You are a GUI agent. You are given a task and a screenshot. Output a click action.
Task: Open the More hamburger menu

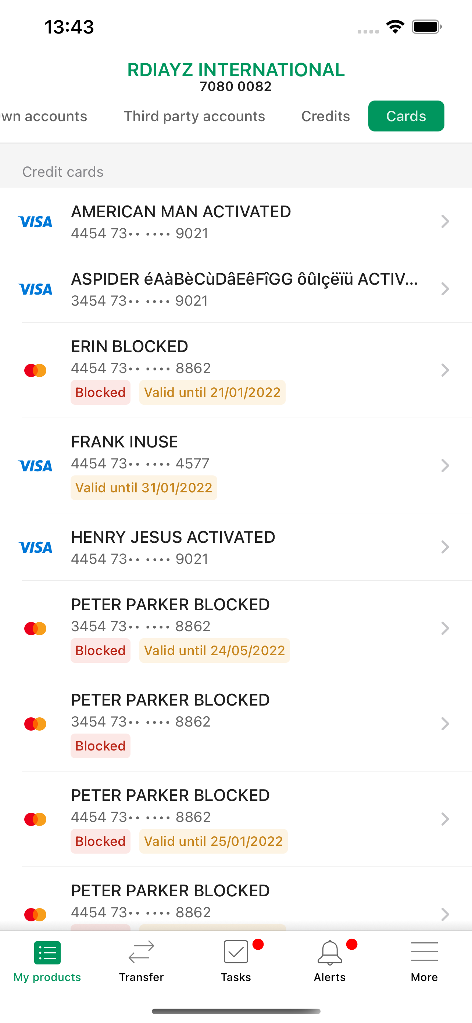click(x=424, y=952)
